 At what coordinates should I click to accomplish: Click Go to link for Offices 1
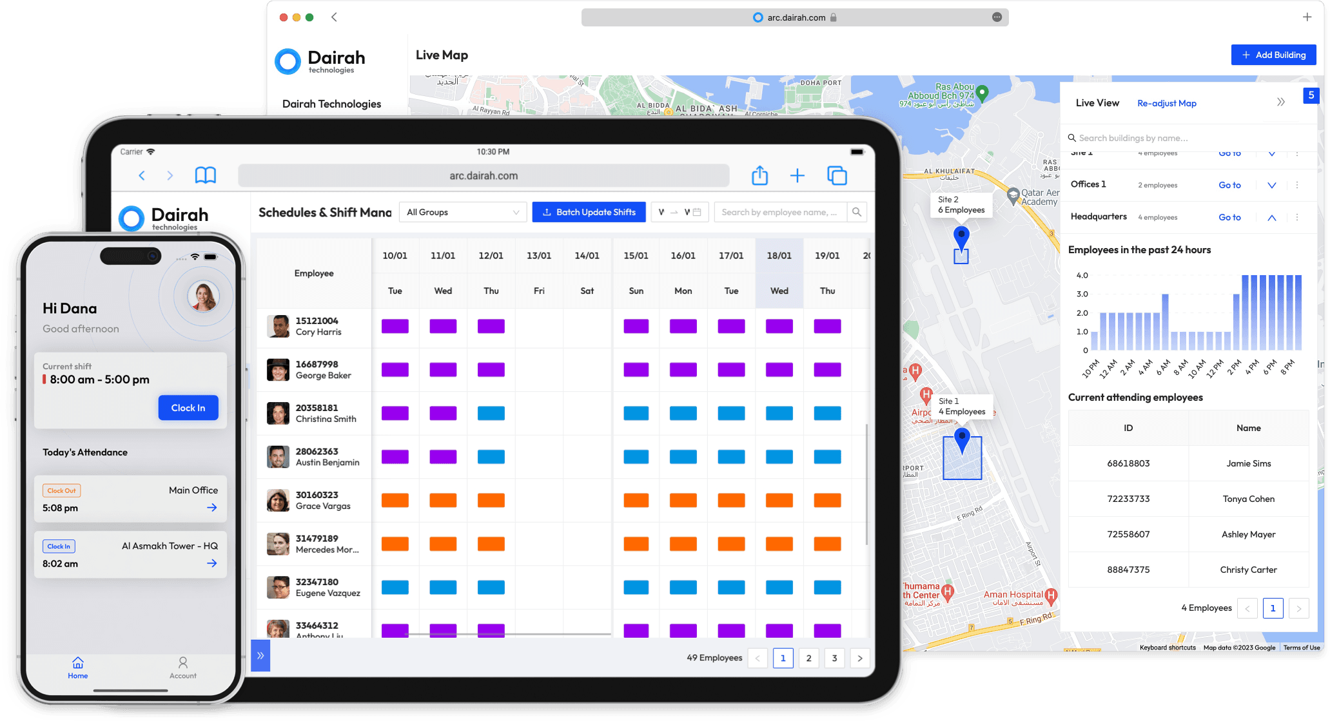[1229, 185]
